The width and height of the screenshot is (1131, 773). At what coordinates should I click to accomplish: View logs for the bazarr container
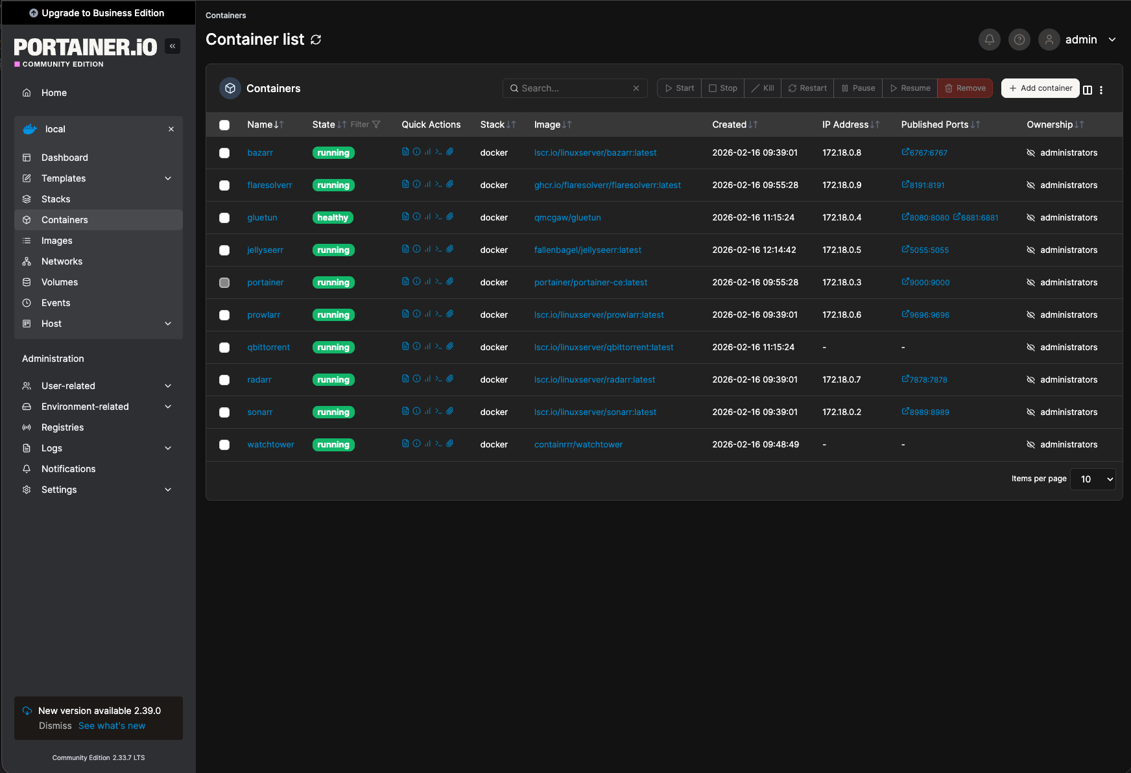[x=405, y=152]
